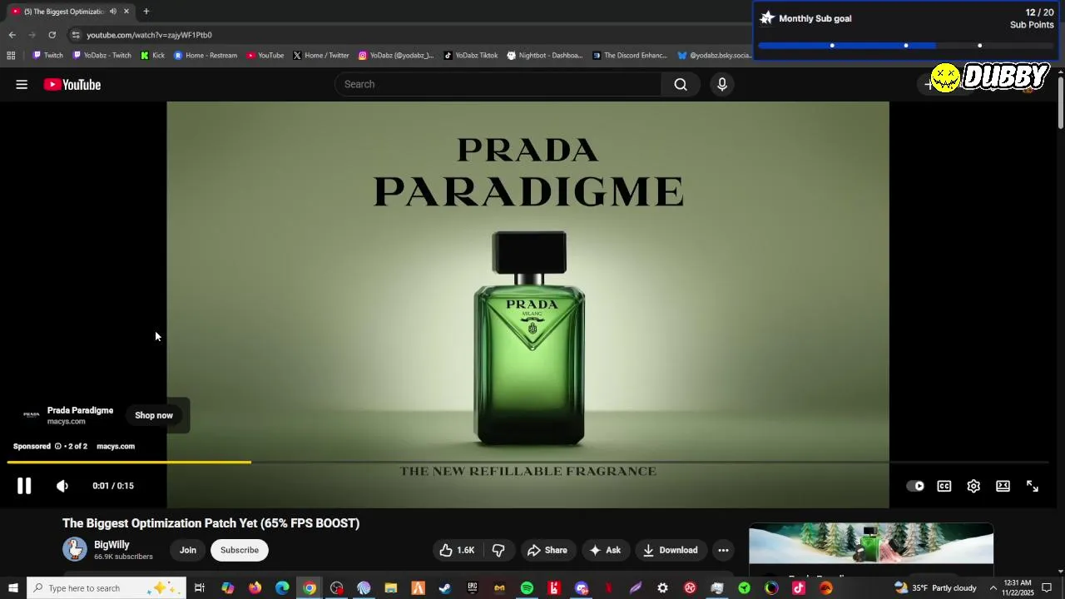The image size is (1065, 599).
Task: Click the Prada Paradigme ad title
Action: [x=80, y=410]
